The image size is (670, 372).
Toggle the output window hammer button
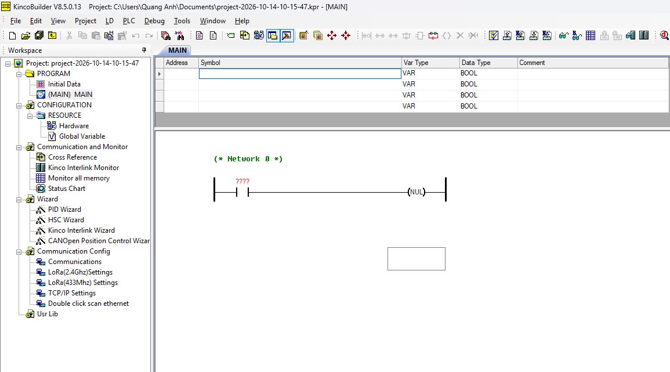coord(287,35)
